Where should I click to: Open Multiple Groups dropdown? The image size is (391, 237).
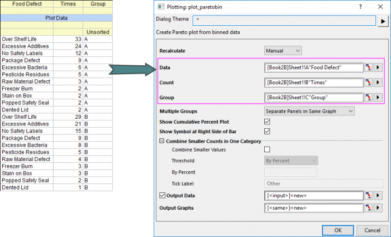(x=309, y=111)
